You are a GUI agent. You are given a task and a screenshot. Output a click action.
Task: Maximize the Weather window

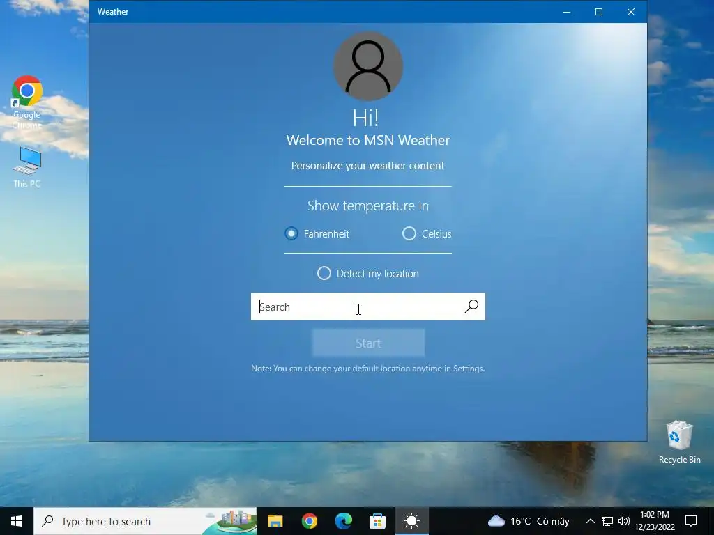pyautogui.click(x=599, y=12)
